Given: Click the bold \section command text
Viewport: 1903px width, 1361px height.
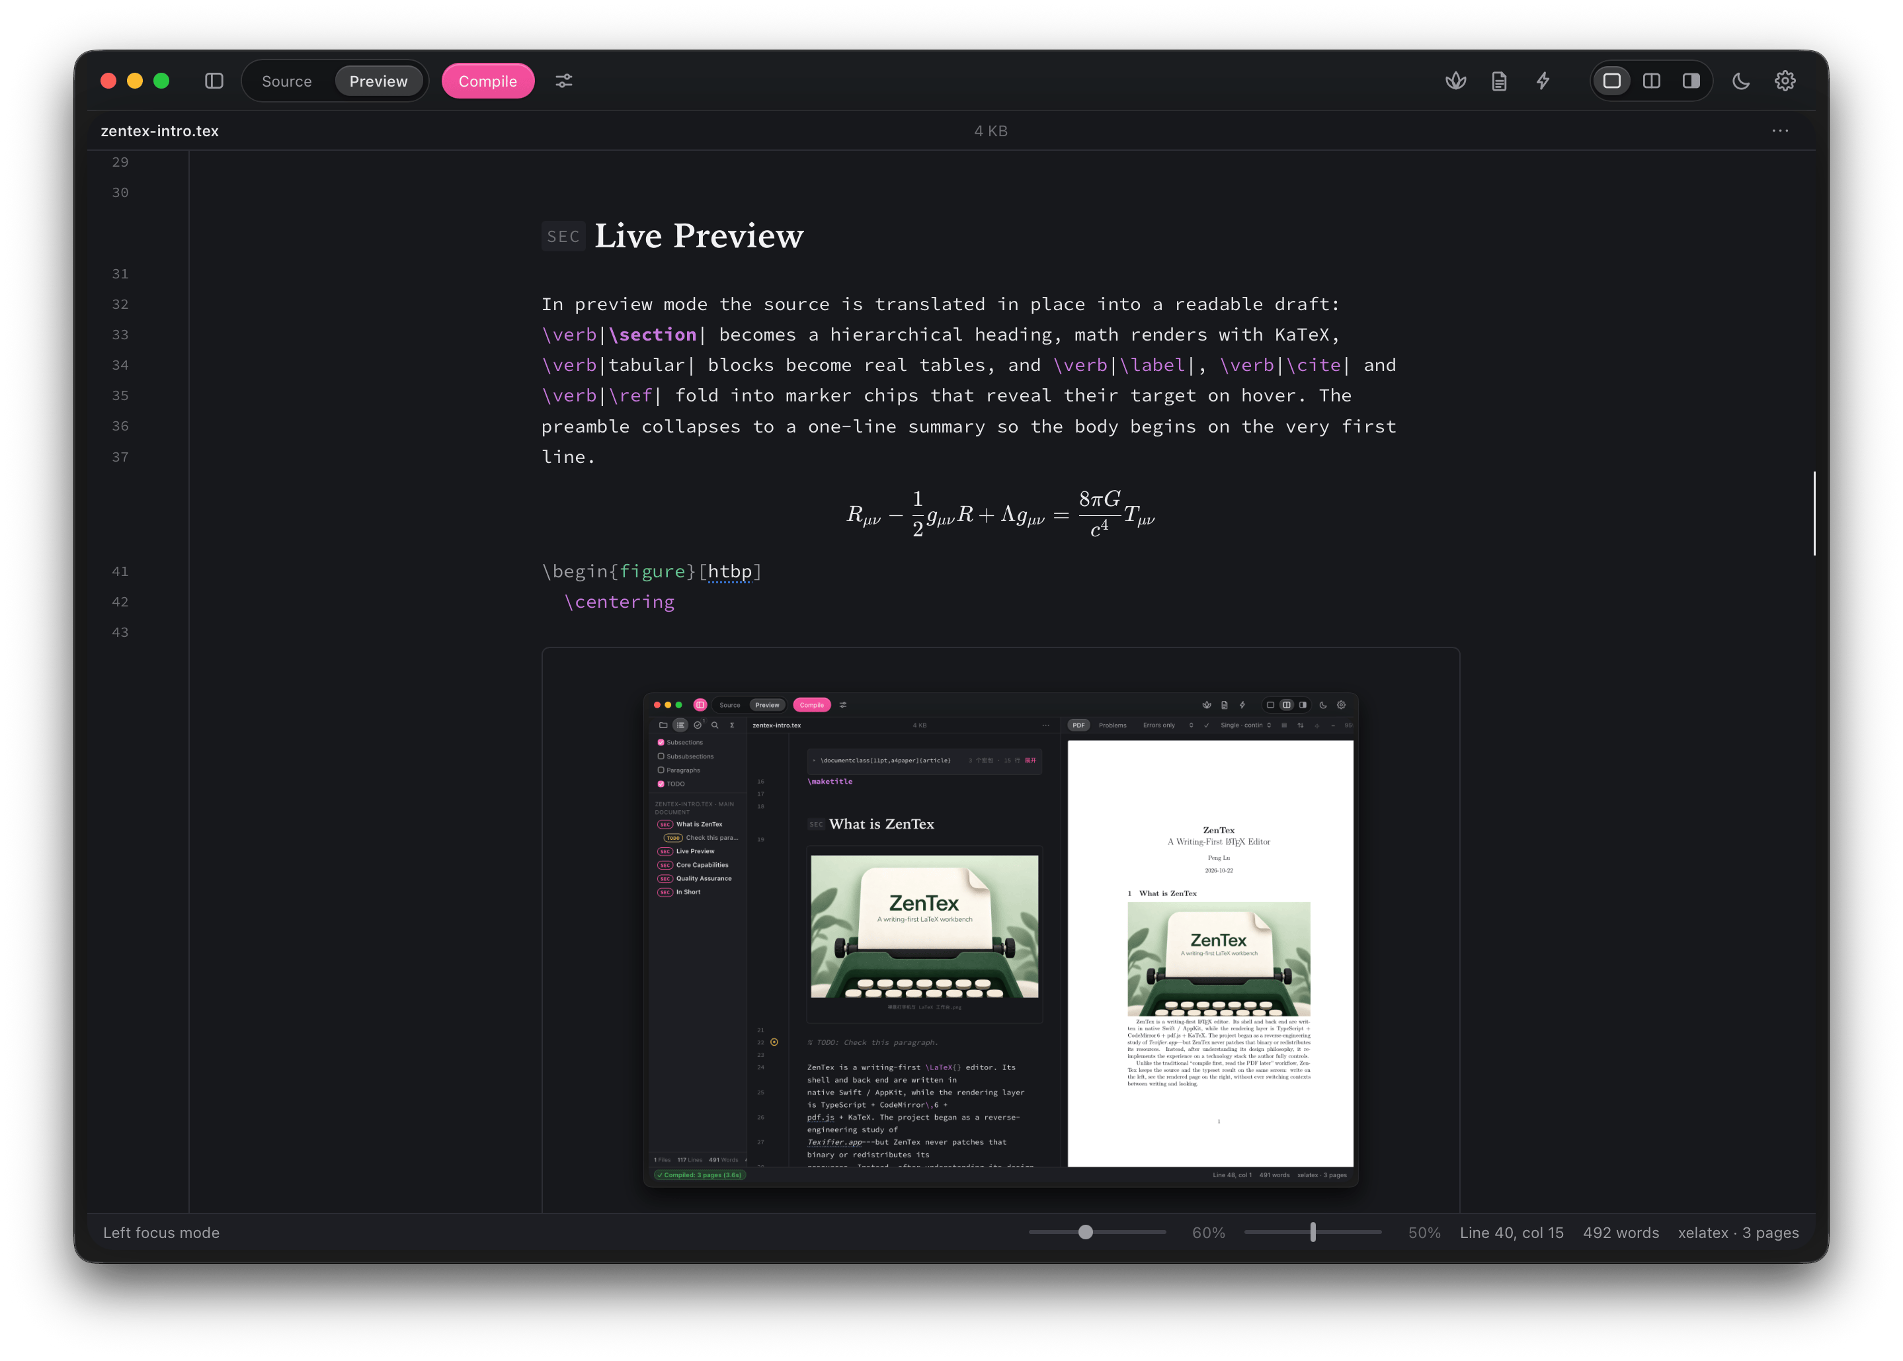Looking at the screenshot, I should pyautogui.click(x=653, y=335).
